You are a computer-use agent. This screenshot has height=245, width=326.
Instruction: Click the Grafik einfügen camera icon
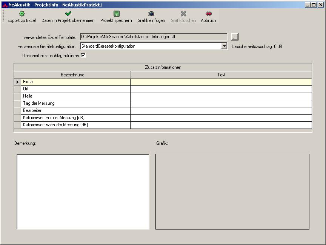pos(151,14)
